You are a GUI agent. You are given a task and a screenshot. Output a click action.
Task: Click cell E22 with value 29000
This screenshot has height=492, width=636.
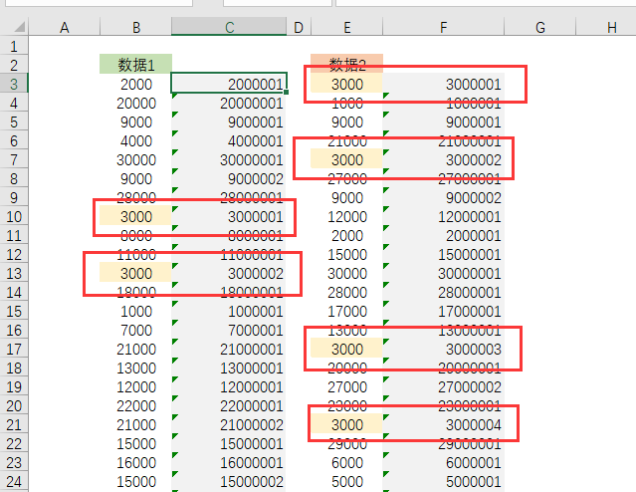346,443
